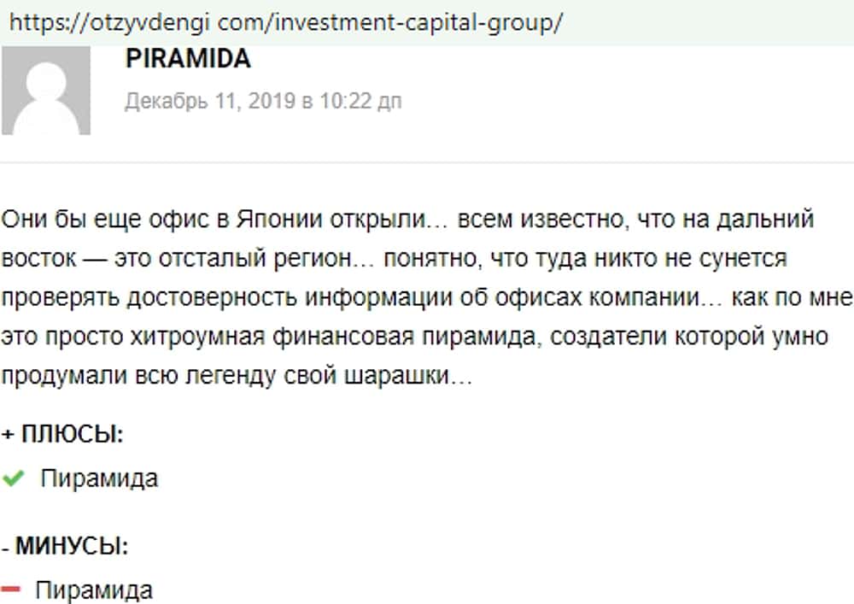Click Пирамида text under ПЛЮСЫ
854x604 pixels.
99,478
